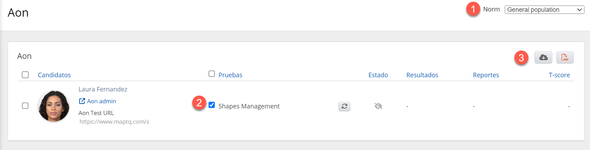Screen dimensions: 590x150
Task: Select the Laura Fernandez row checkbox
Action: pos(25,106)
